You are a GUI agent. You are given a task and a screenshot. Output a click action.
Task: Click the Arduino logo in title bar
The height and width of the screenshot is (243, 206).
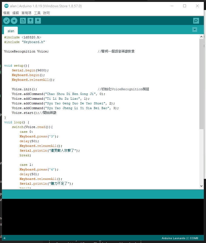(x=6, y=6)
